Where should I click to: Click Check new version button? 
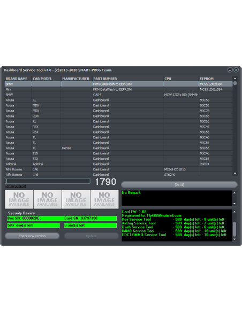coord(32,236)
